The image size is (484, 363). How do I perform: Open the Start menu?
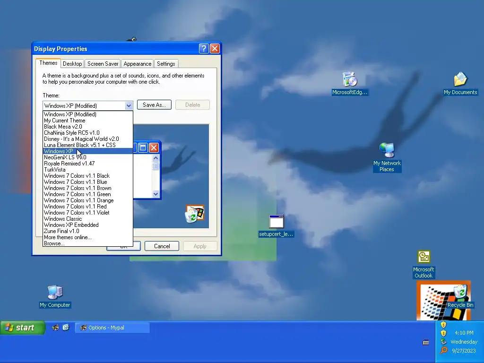(x=23, y=328)
